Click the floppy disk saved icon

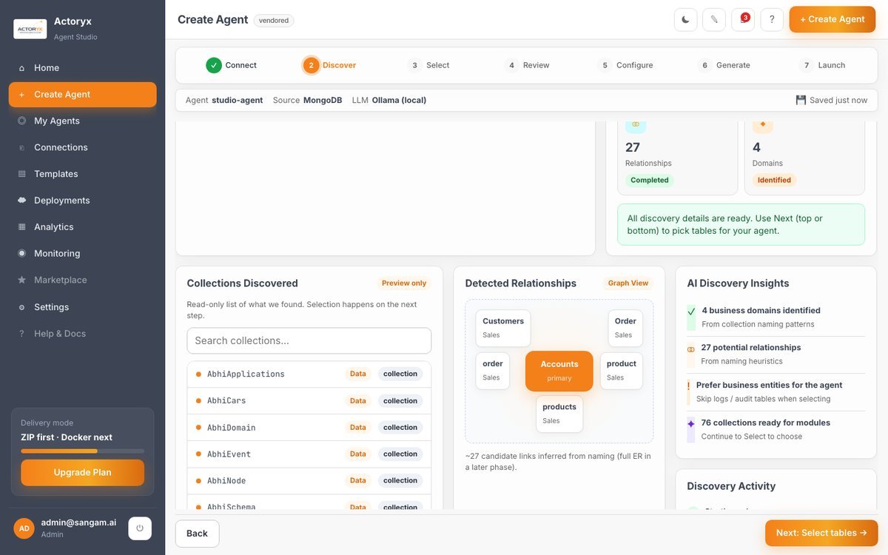[801, 100]
